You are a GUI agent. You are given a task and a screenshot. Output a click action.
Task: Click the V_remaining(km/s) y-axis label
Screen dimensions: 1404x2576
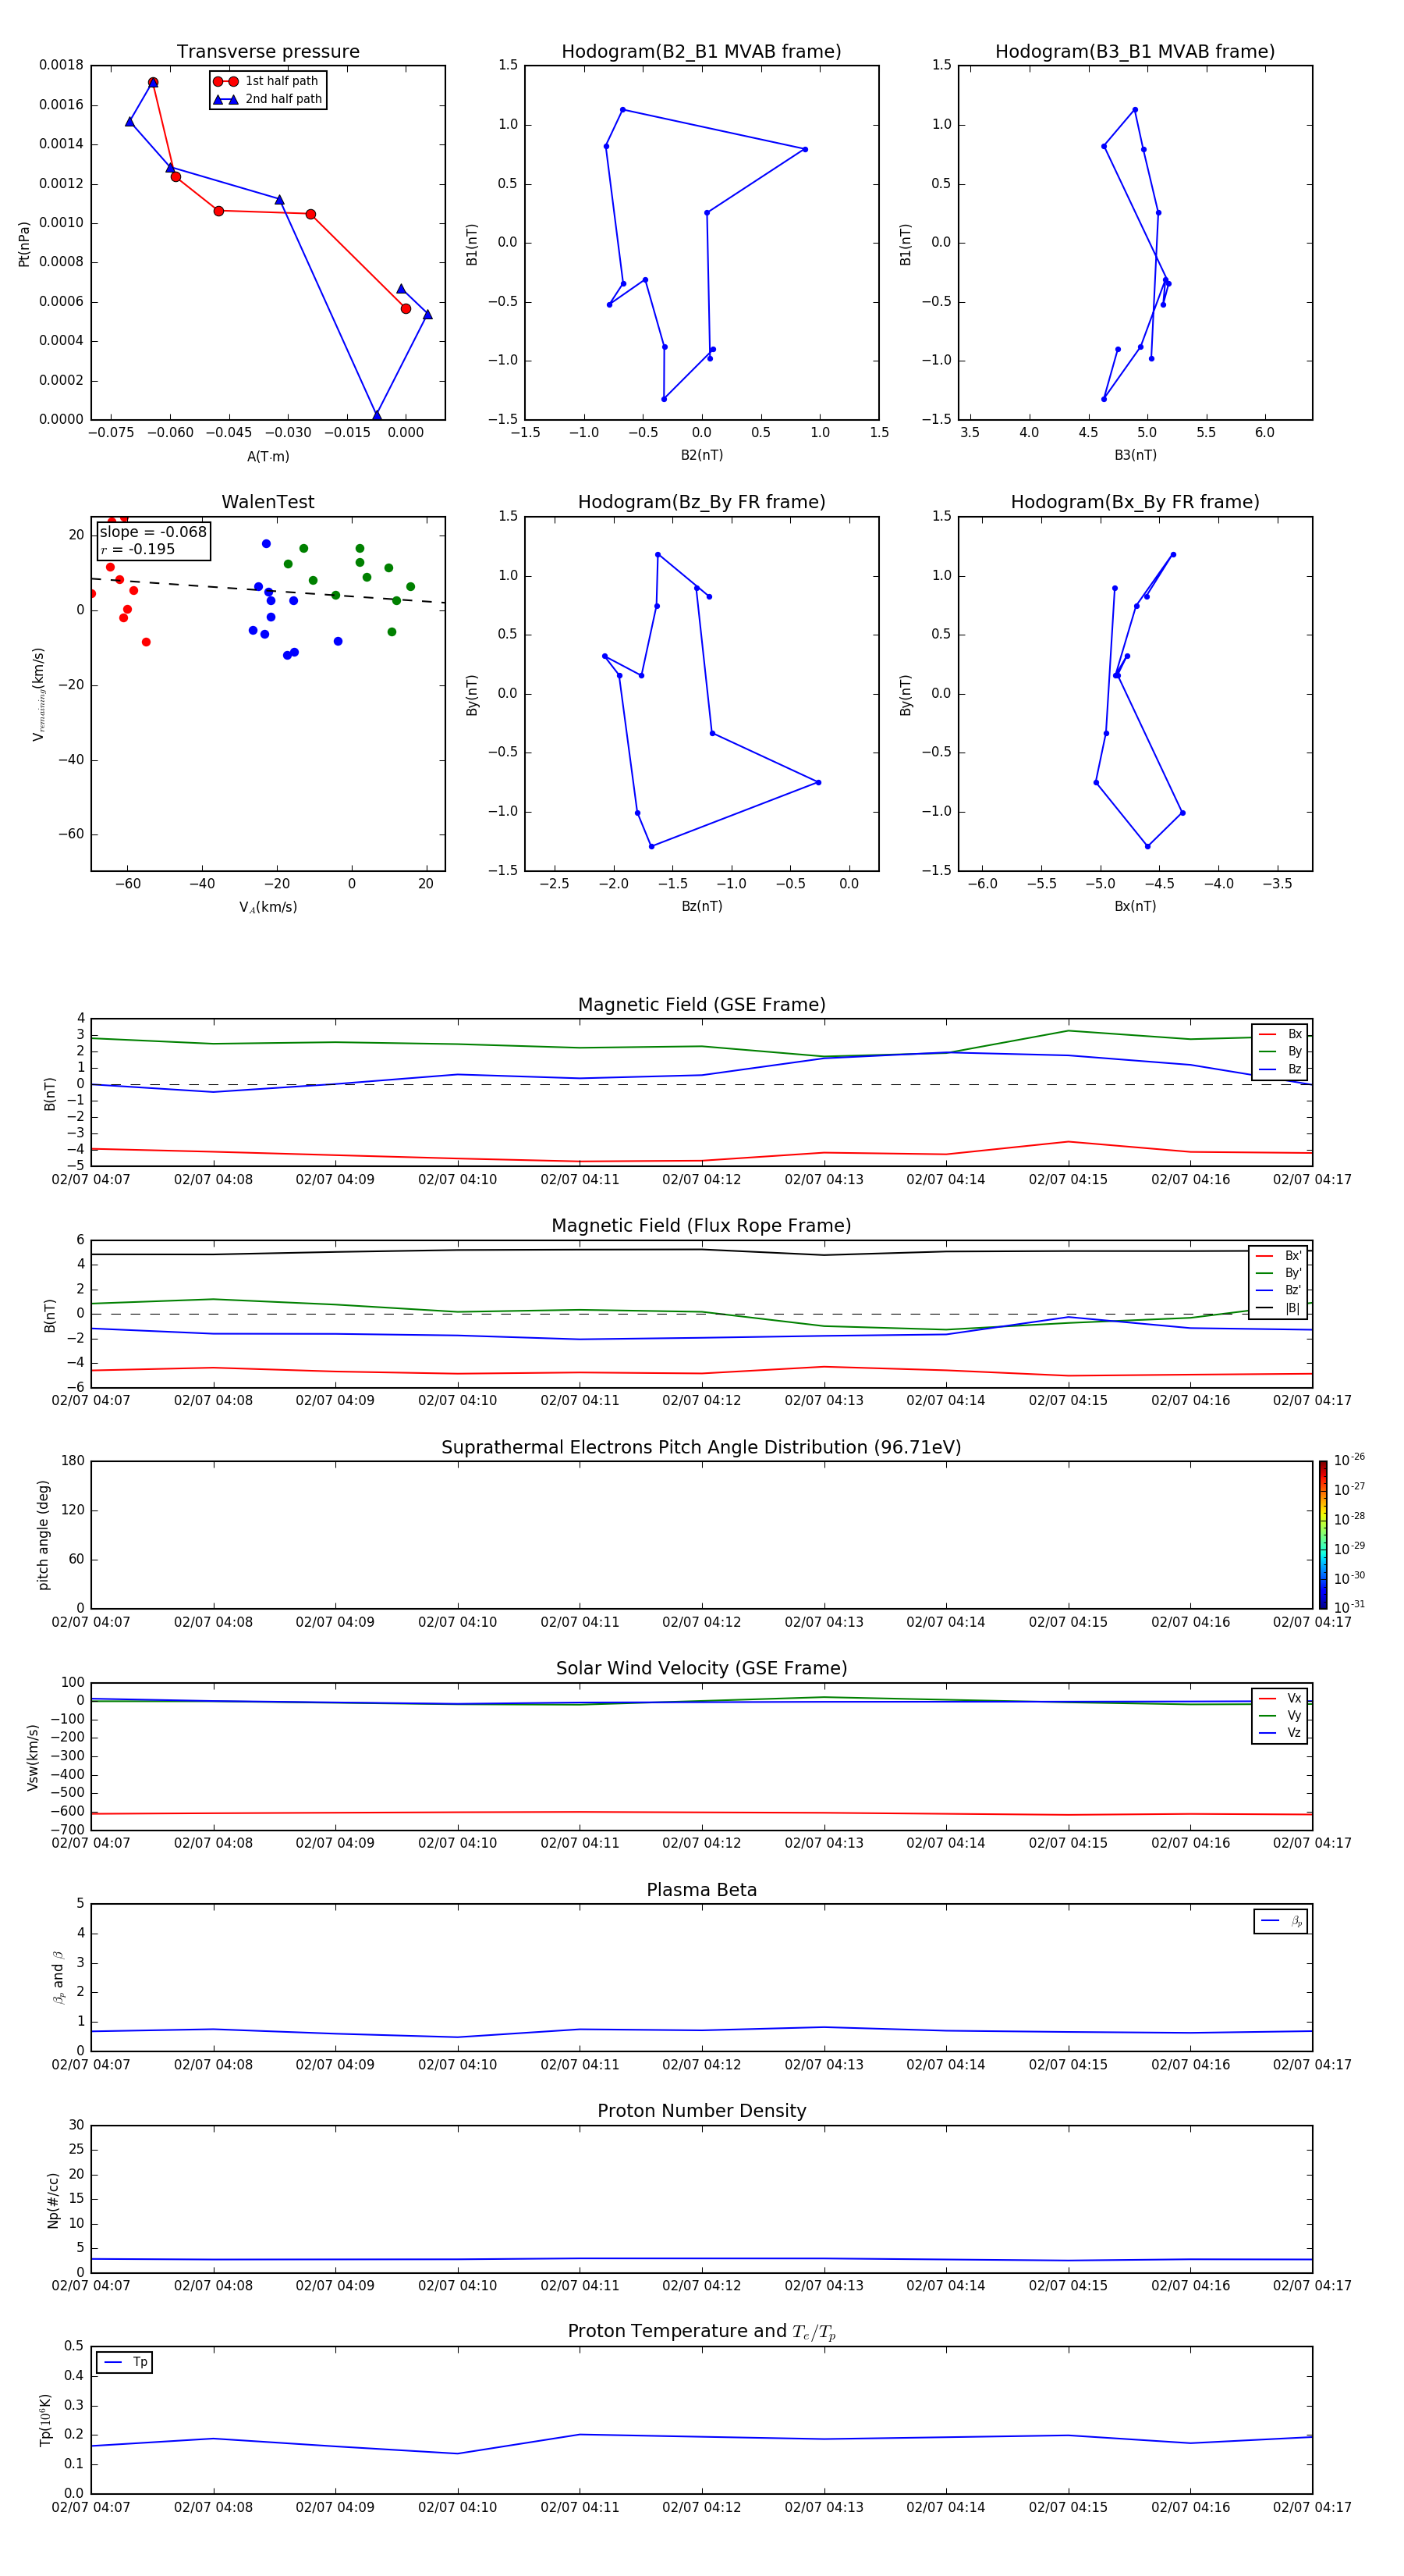pyautogui.click(x=38, y=694)
